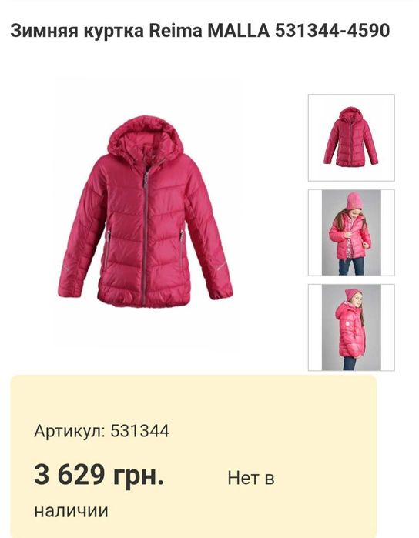
Task: Click the price 3 629 грн.
Action: [99, 475]
